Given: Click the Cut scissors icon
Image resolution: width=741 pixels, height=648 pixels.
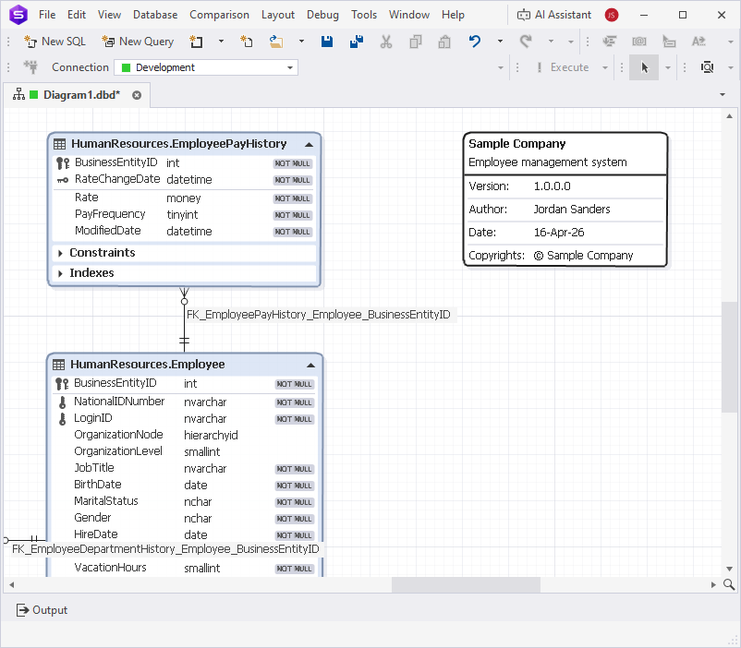Looking at the screenshot, I should pos(386,42).
